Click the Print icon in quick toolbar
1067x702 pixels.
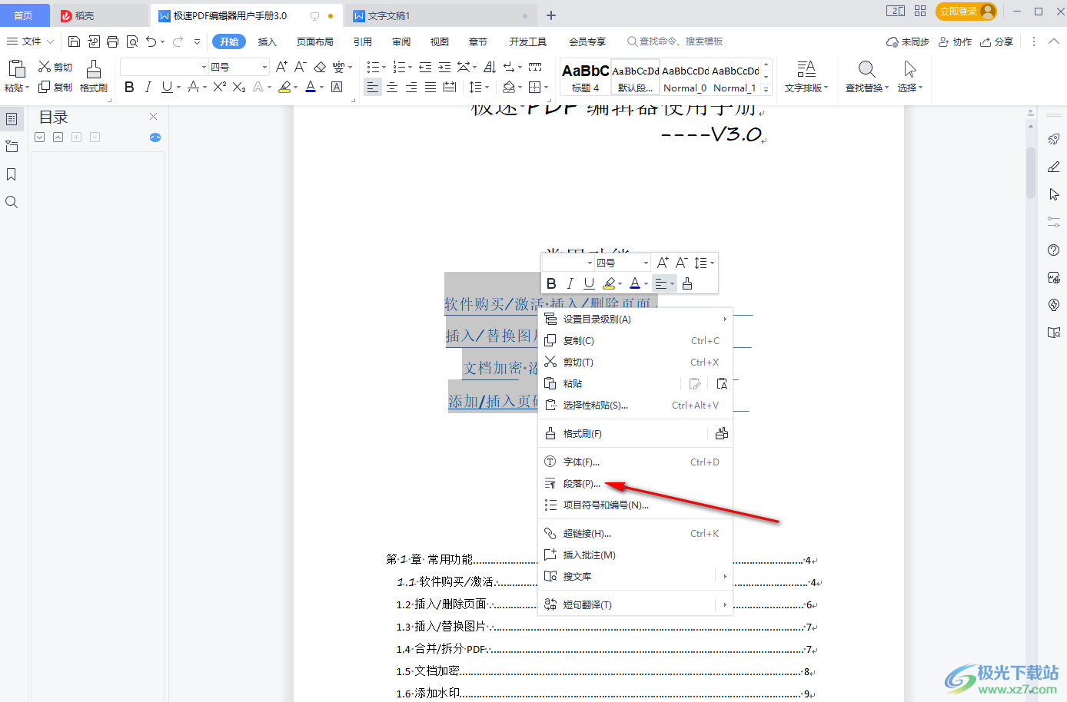point(113,41)
